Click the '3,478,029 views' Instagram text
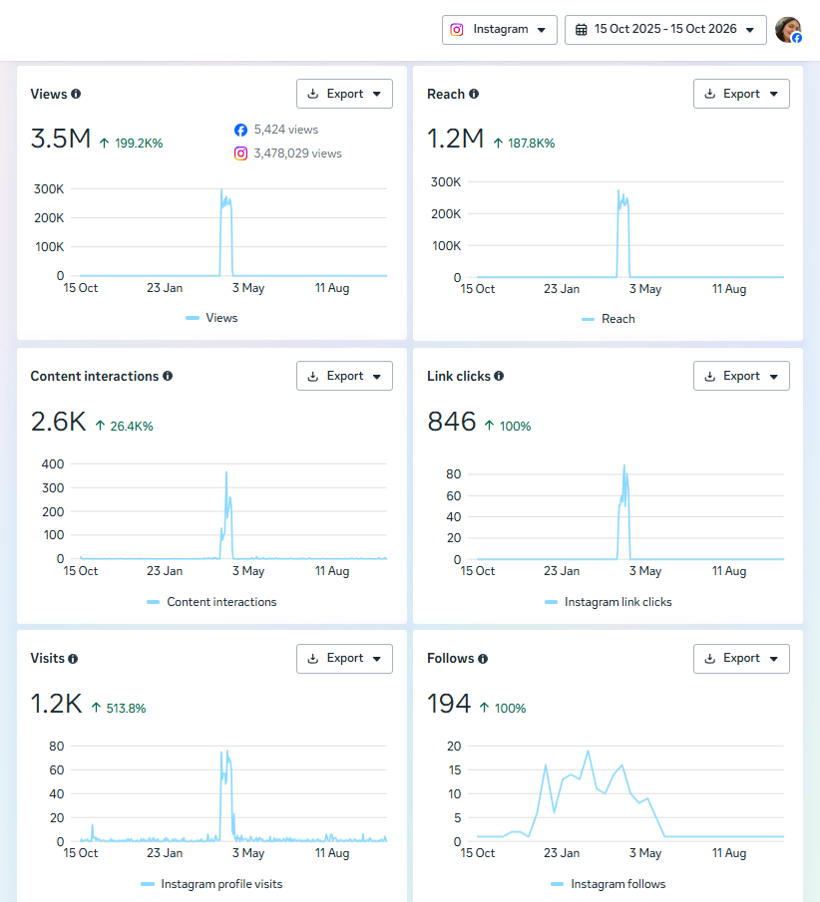This screenshot has width=820, height=902. [x=297, y=153]
